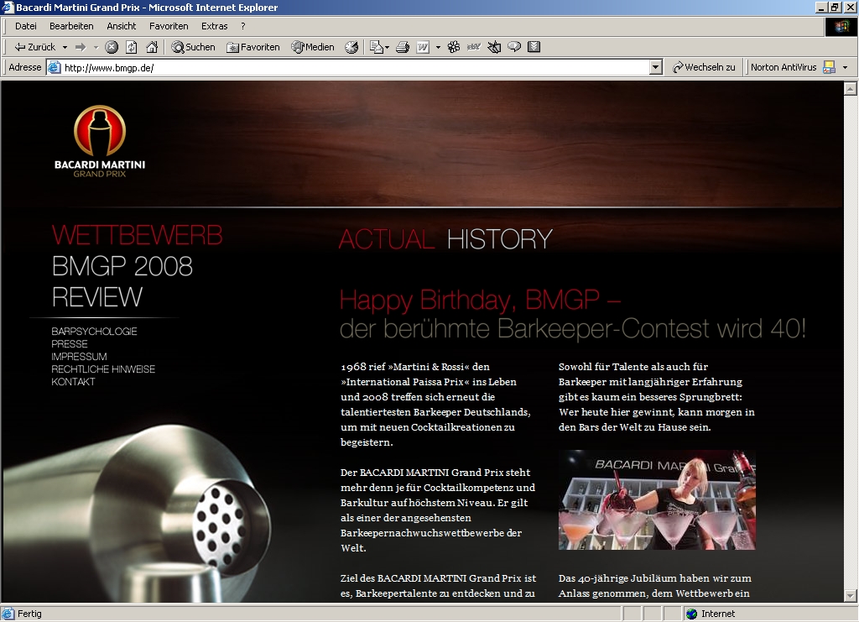Go to the Home page icon
Viewport: 859px width, 622px height.
[x=152, y=47]
